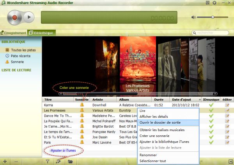This screenshot has width=234, height=165.
Task: Click the add to iTunes music icon
Action: pos(58,161)
